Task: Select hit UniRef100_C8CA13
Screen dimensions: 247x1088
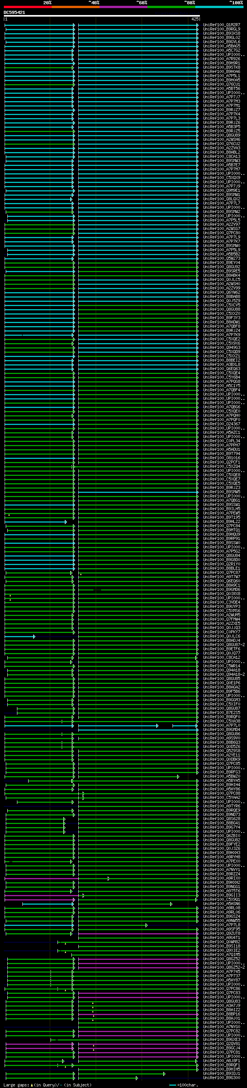Action: [x=222, y=157]
